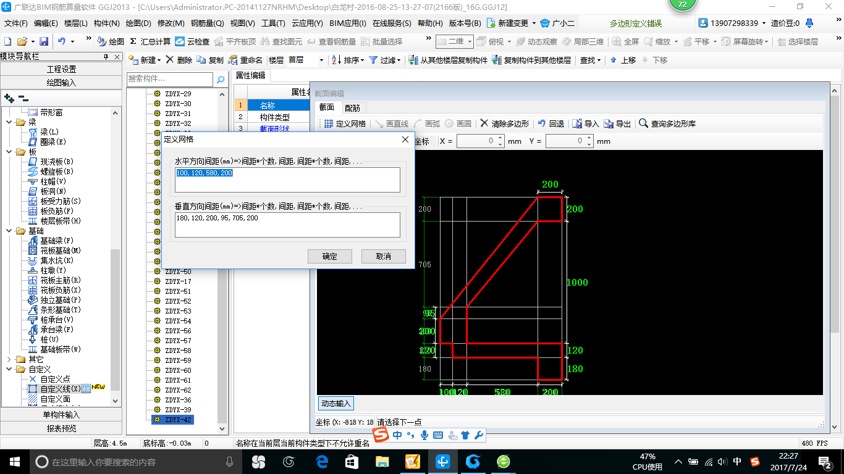Click 取消 in the 定义网格 dialog
This screenshot has width=844, height=474.
(383, 256)
